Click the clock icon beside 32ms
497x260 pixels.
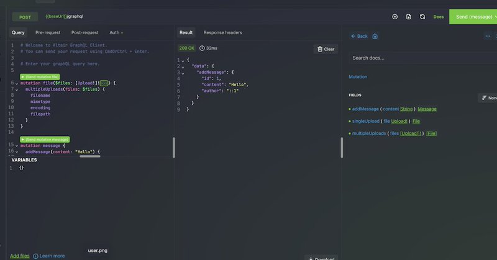coord(202,48)
